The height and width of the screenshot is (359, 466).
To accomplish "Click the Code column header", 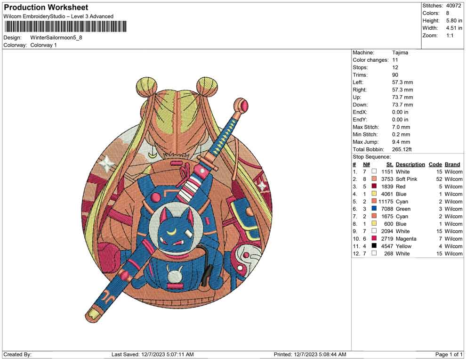I will point(435,164).
